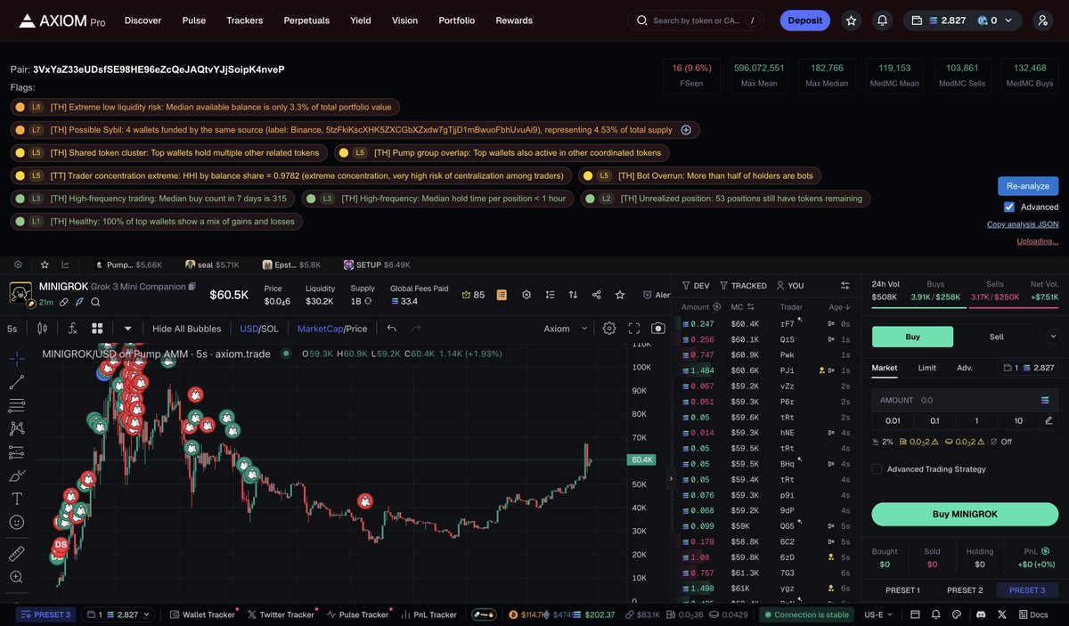This screenshot has height=626, width=1069.
Task: Sort trades by the Age column
Action: pos(839,307)
